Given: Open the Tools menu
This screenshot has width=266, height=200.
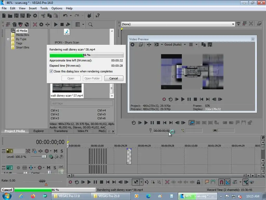Looking at the screenshot, I should coord(44,8).
